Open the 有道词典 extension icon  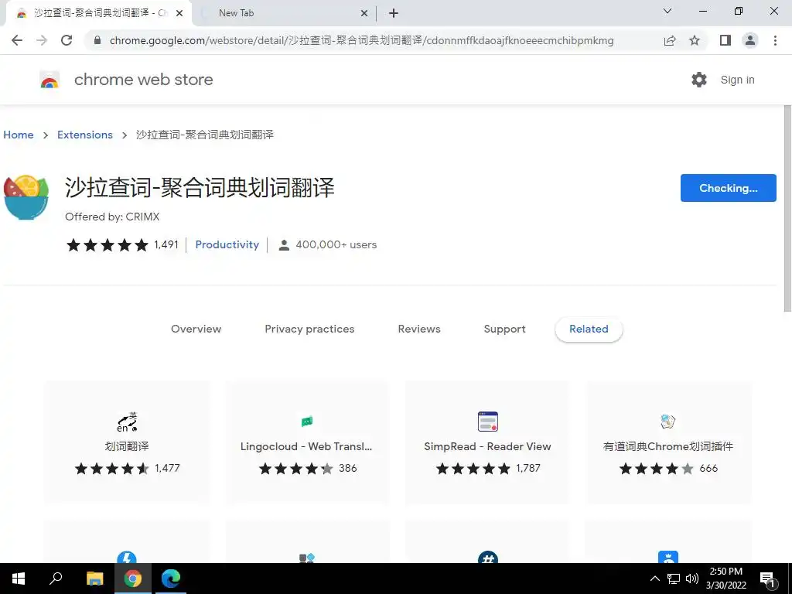[667, 421]
